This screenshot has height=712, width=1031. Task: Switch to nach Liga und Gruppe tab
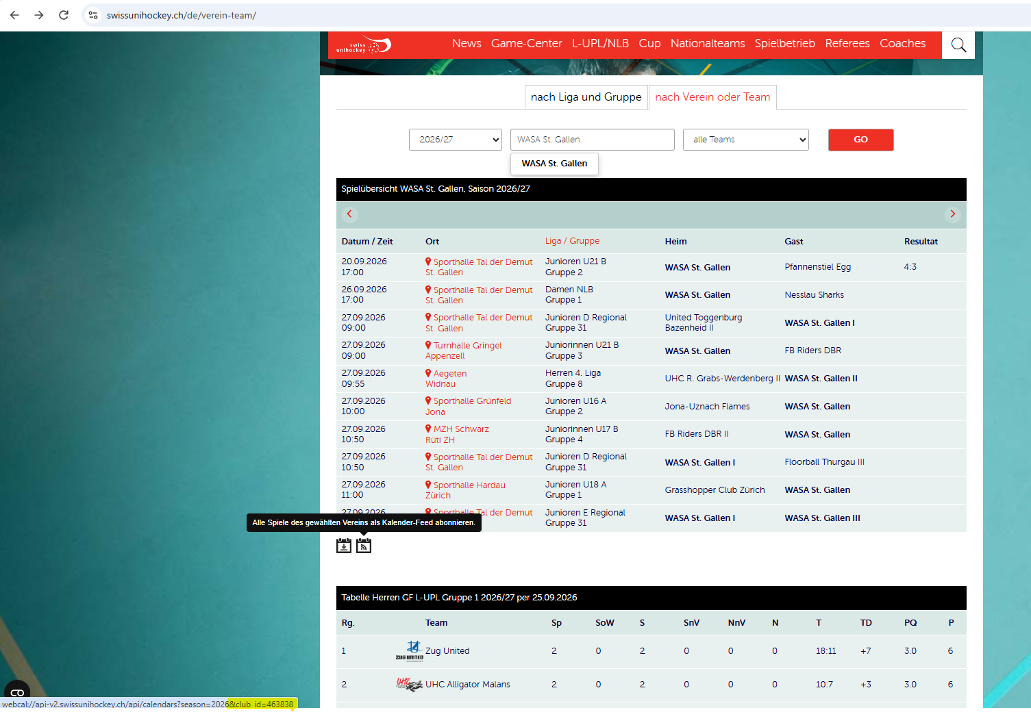(x=586, y=97)
